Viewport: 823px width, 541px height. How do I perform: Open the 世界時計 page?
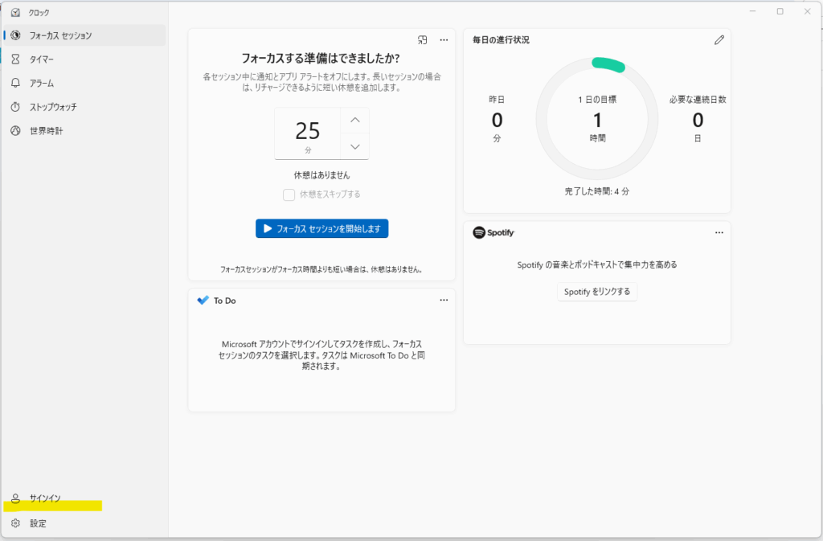pyautogui.click(x=84, y=131)
